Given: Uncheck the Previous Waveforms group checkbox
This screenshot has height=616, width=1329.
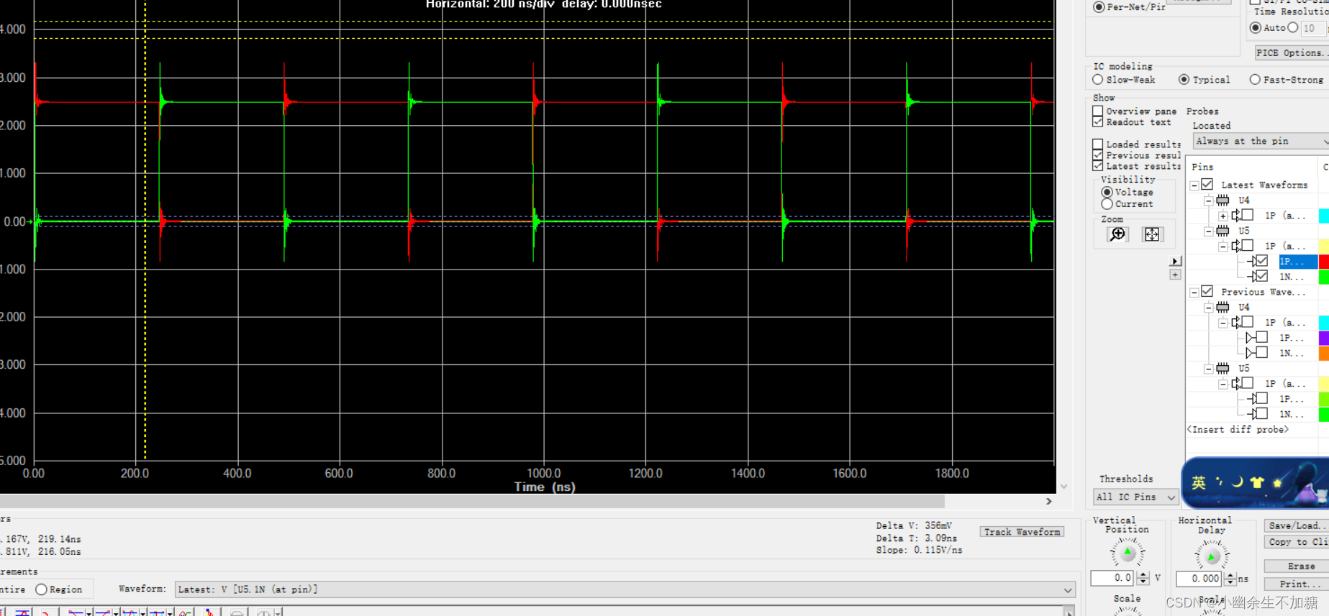Looking at the screenshot, I should click(x=1207, y=292).
